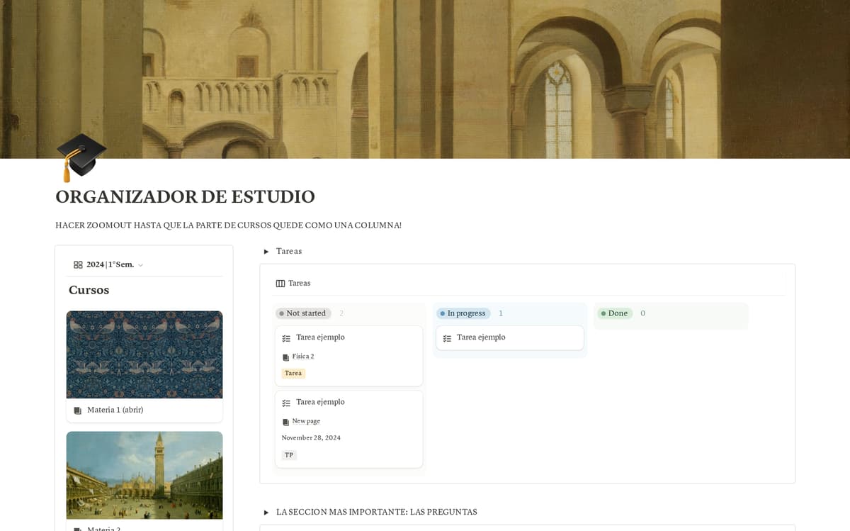The width and height of the screenshot is (850, 531).
Task: Click the Materia 1 cover image thumbnail
Action: (x=144, y=354)
